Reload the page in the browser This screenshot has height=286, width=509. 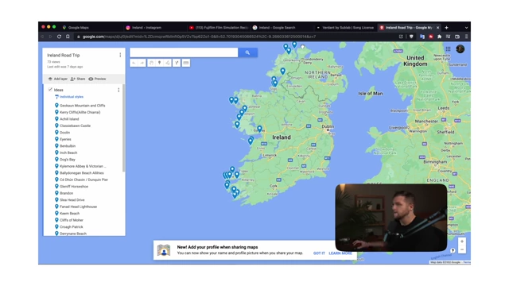click(59, 37)
